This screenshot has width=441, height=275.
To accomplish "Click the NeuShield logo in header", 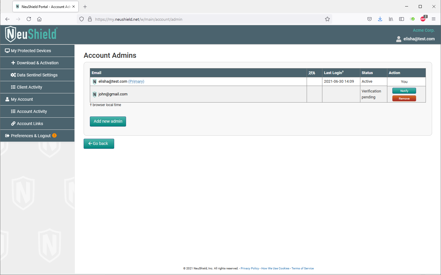I will pos(31,34).
